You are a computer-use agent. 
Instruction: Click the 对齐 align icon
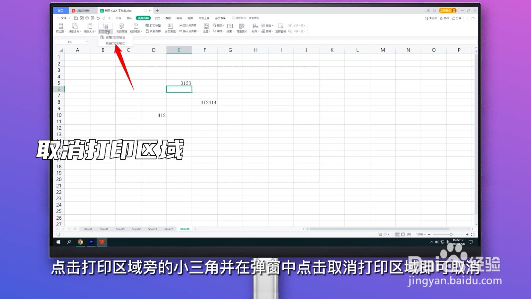click(255, 26)
